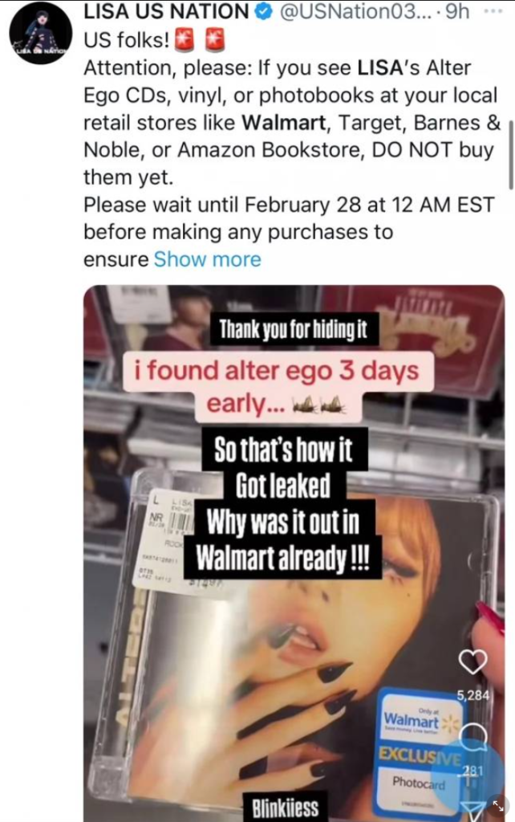515x822 pixels.
Task: Open the embedded Alter Ego video thumbnail
Action: tap(294, 553)
